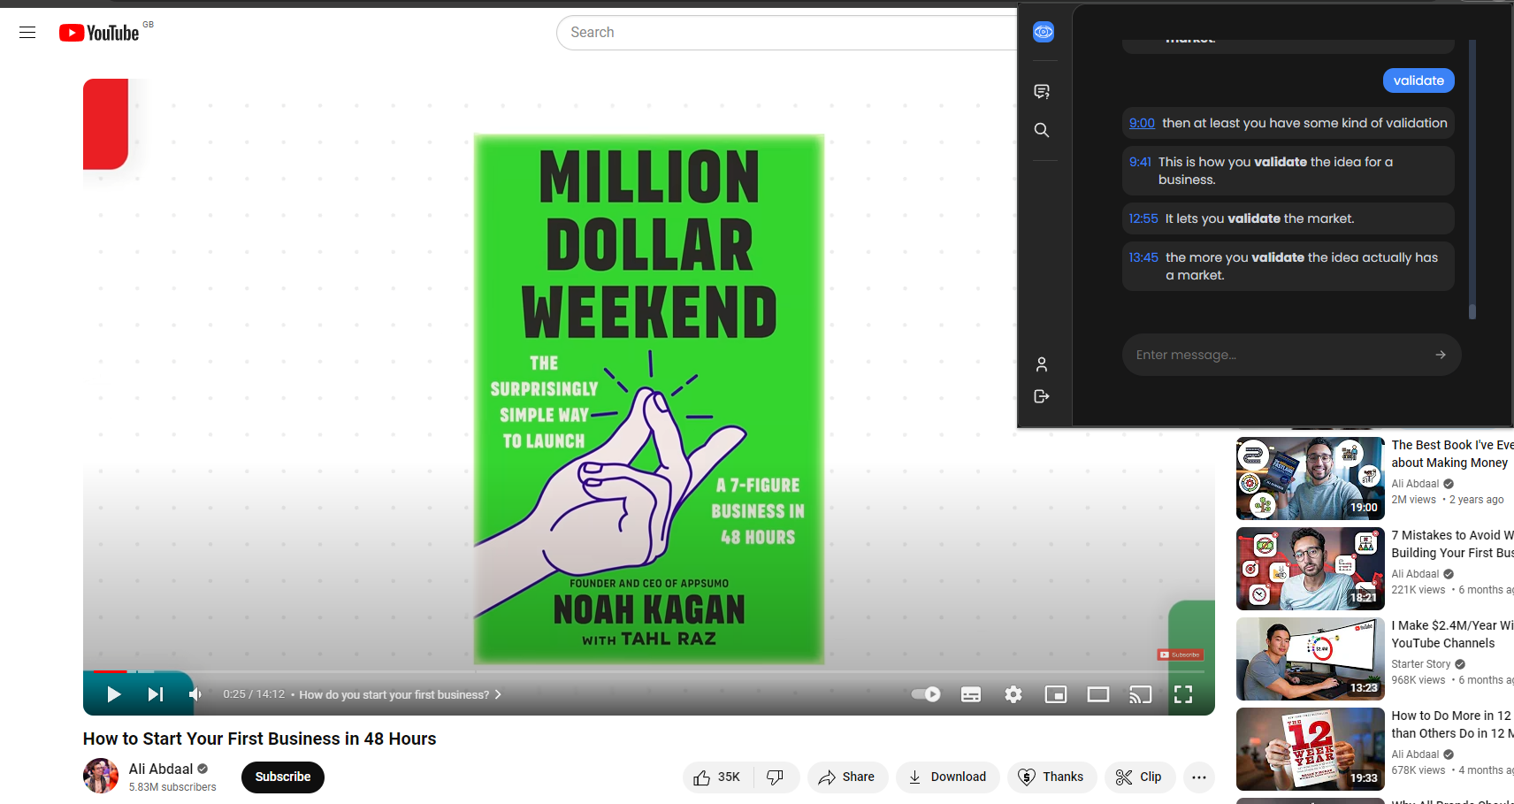Open '7 Mistakes to Avoid' video thumbnail
Screen dimensions: 1514x804
(x=1311, y=569)
